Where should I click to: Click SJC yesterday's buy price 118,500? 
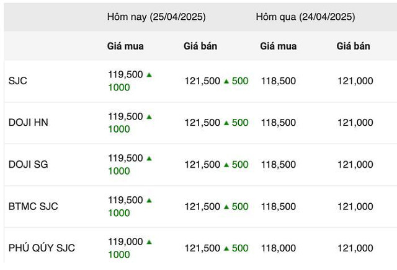coord(279,81)
